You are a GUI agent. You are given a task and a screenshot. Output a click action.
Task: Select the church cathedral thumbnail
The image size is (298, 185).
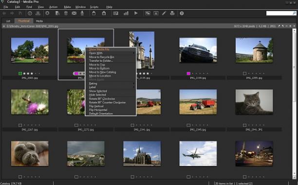point(142,153)
